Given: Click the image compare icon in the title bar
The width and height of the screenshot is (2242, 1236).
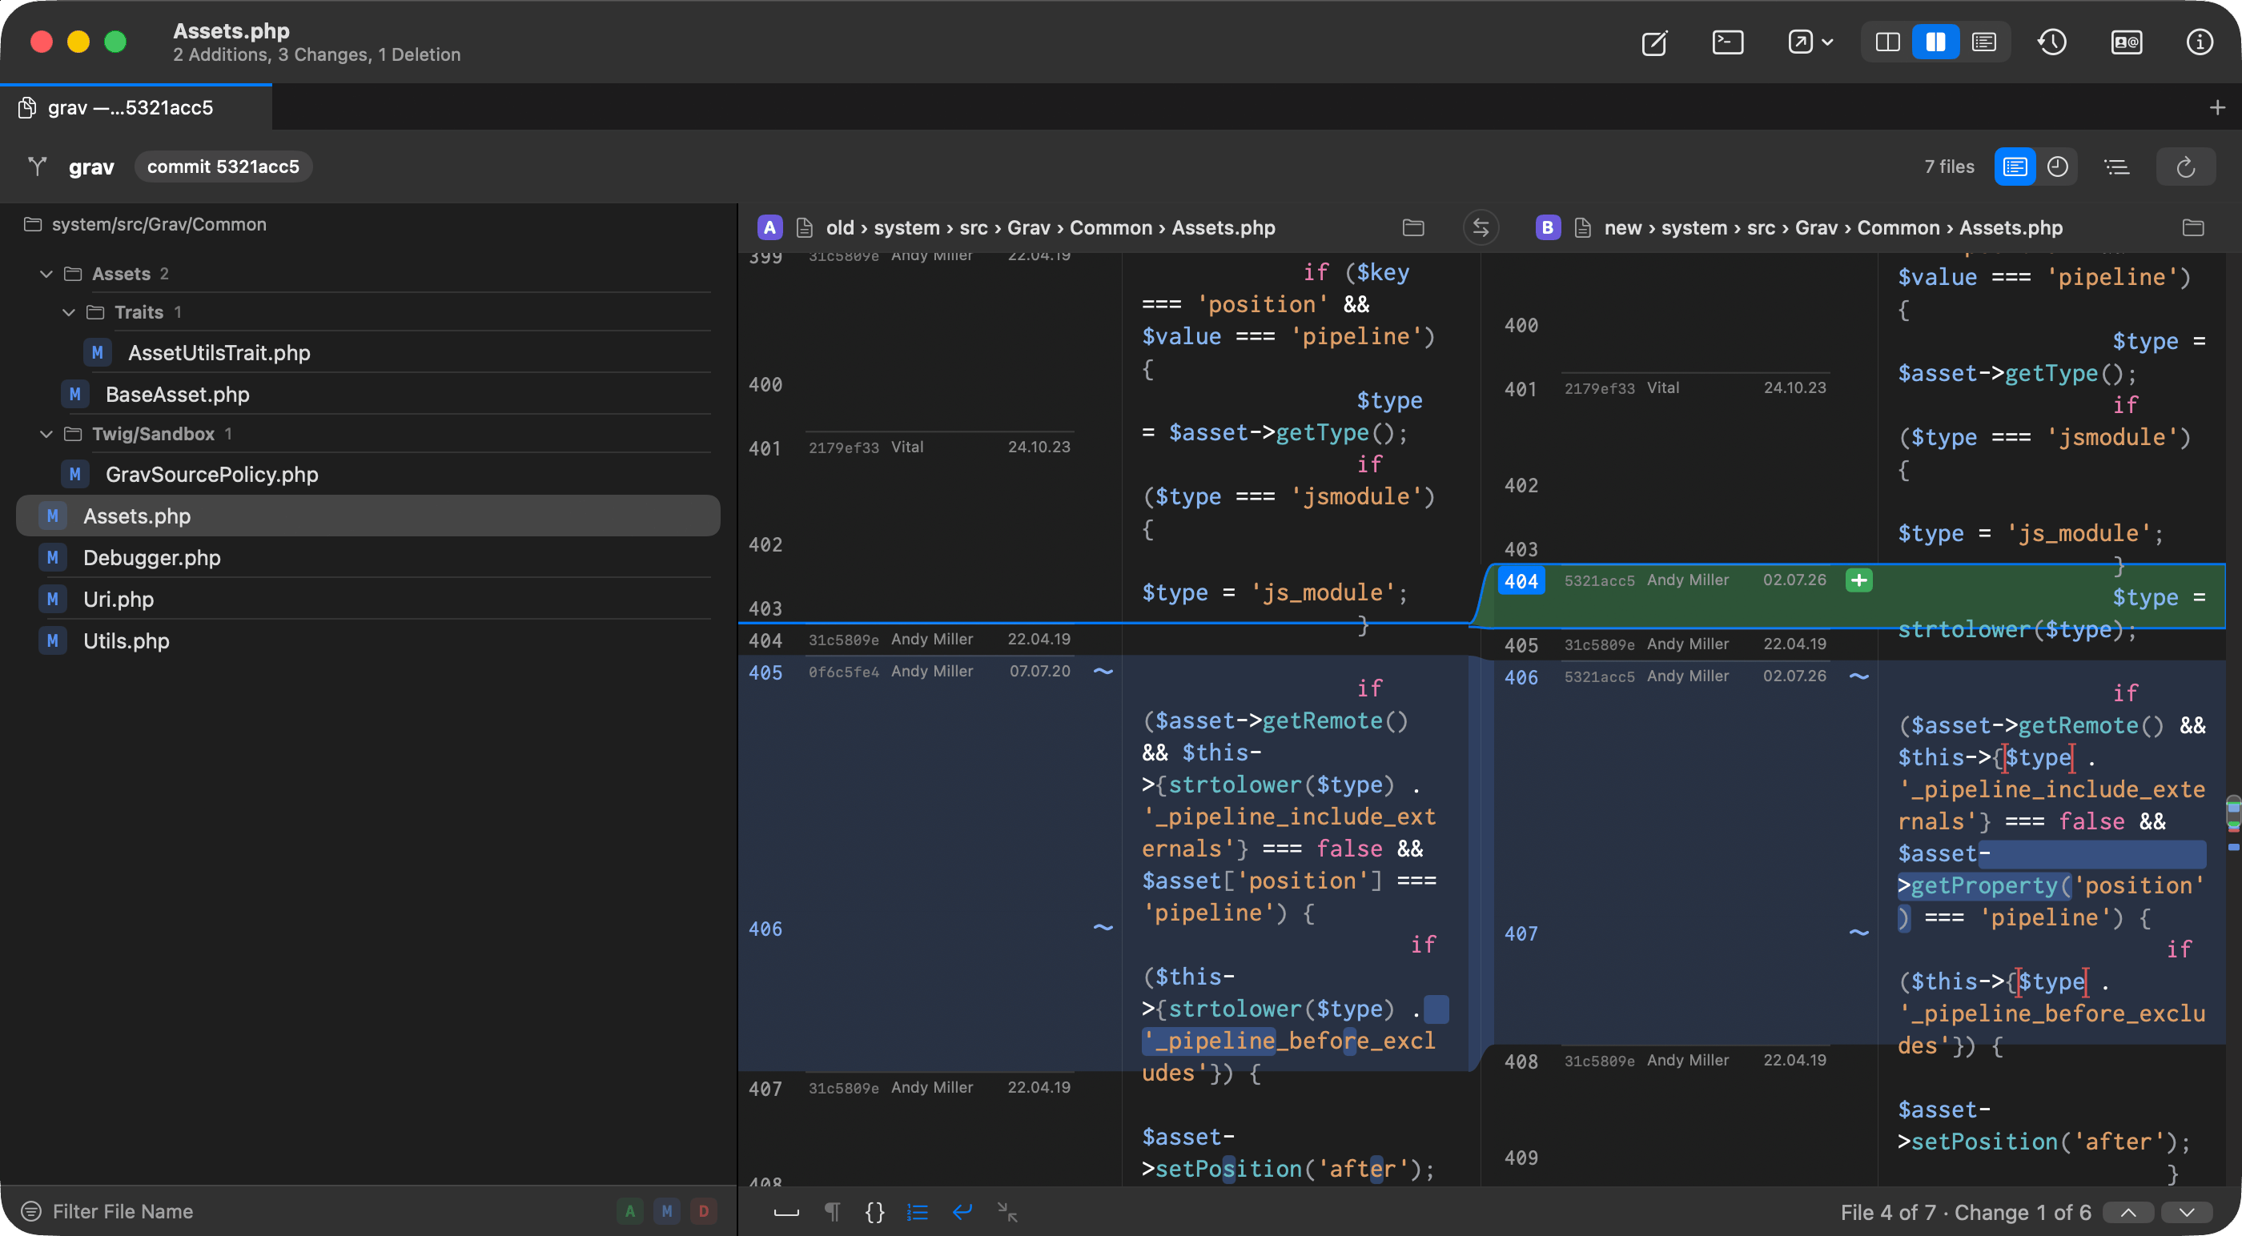Looking at the screenshot, I should coord(2126,42).
